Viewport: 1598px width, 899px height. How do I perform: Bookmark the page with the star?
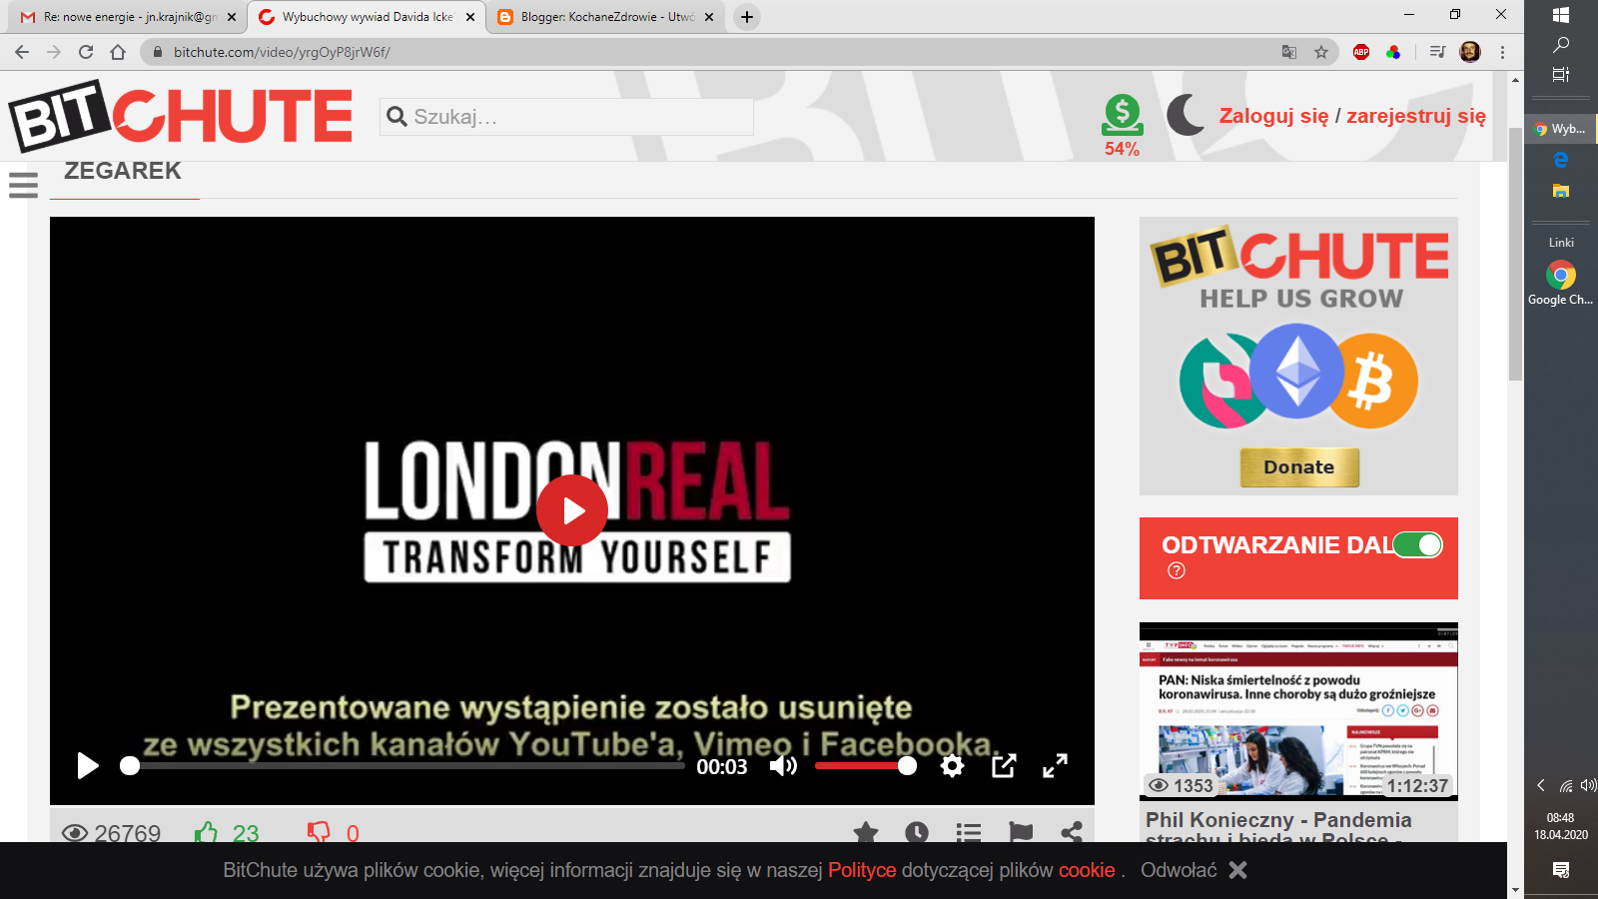click(1321, 52)
